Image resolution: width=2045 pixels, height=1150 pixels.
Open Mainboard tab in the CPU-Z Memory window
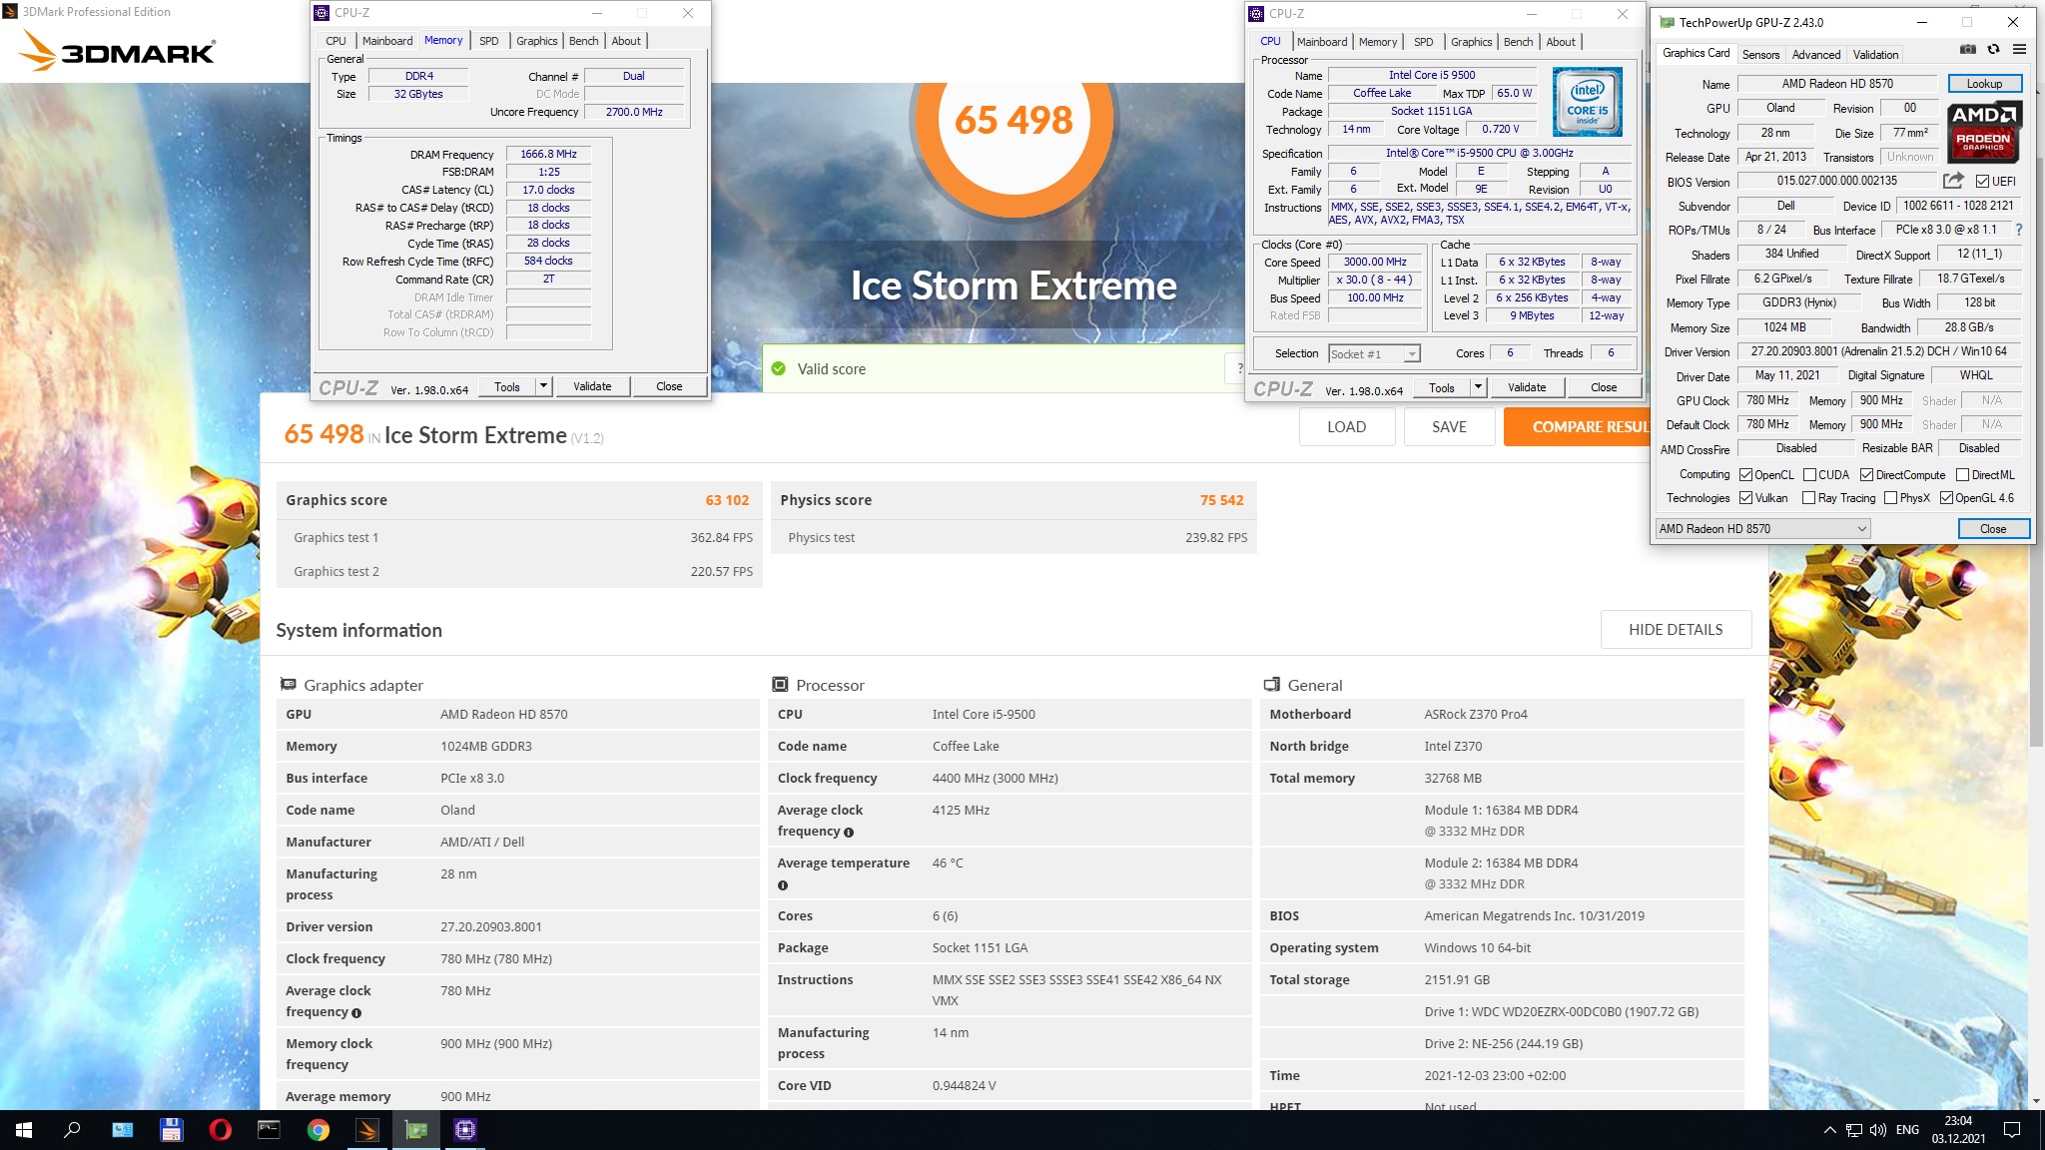point(387,41)
